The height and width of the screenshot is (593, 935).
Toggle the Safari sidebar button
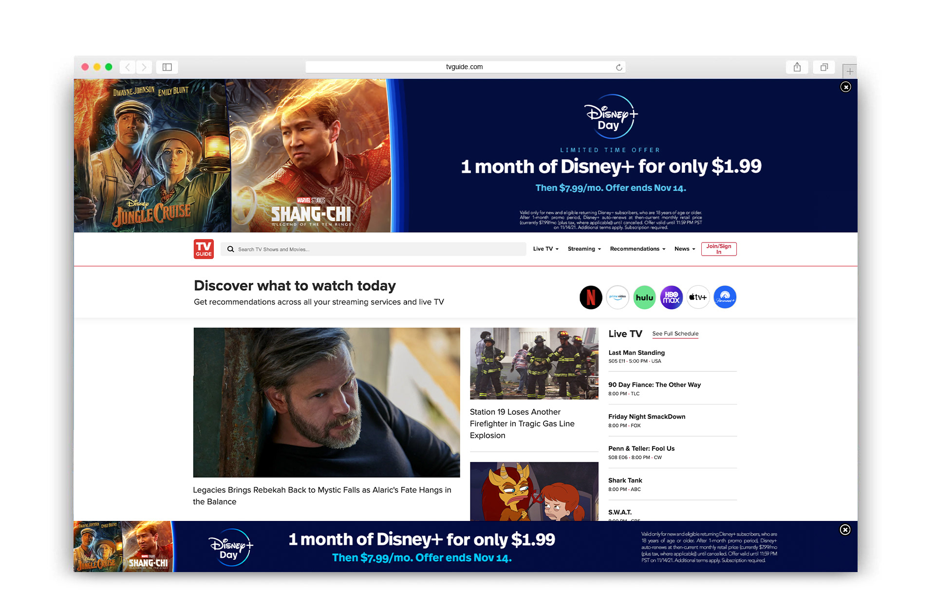coord(167,67)
